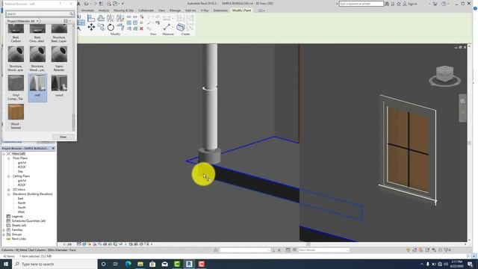Click the Offset tool in the ribbon
This screenshot has height=269, width=478.
click(101, 18)
